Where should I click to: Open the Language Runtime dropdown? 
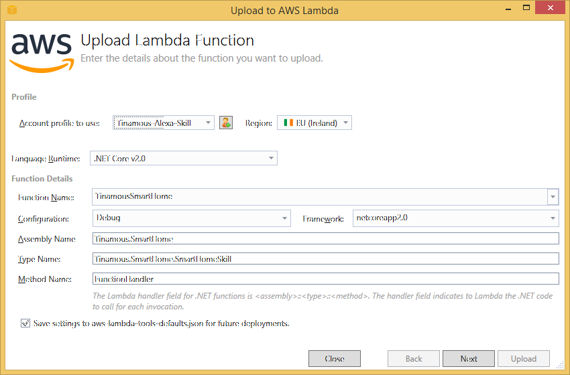[183, 158]
